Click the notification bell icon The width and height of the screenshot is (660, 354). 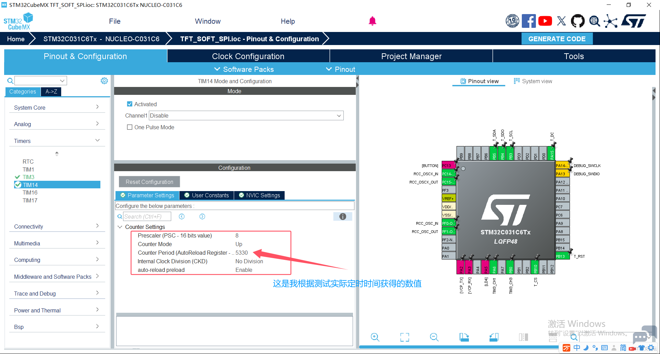(372, 21)
